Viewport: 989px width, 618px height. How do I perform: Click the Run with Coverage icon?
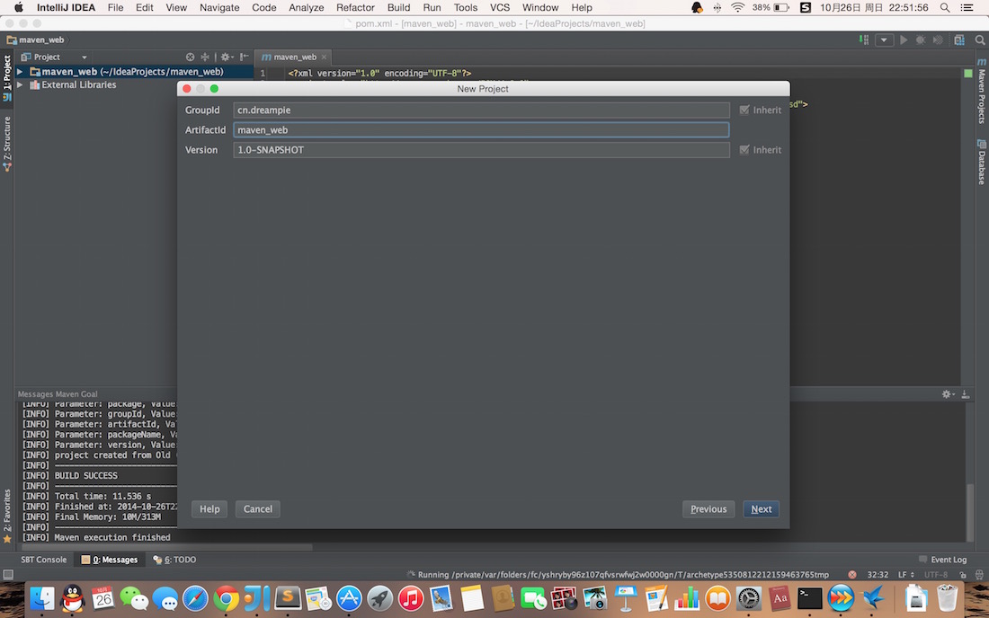(938, 40)
